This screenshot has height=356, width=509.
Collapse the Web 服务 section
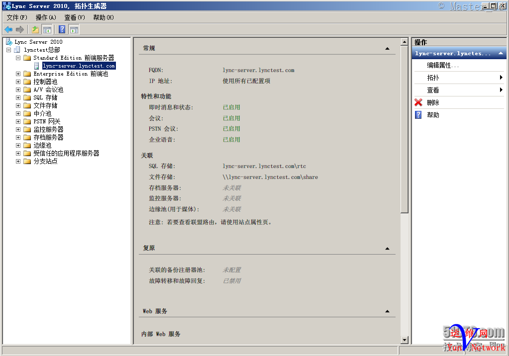point(387,312)
